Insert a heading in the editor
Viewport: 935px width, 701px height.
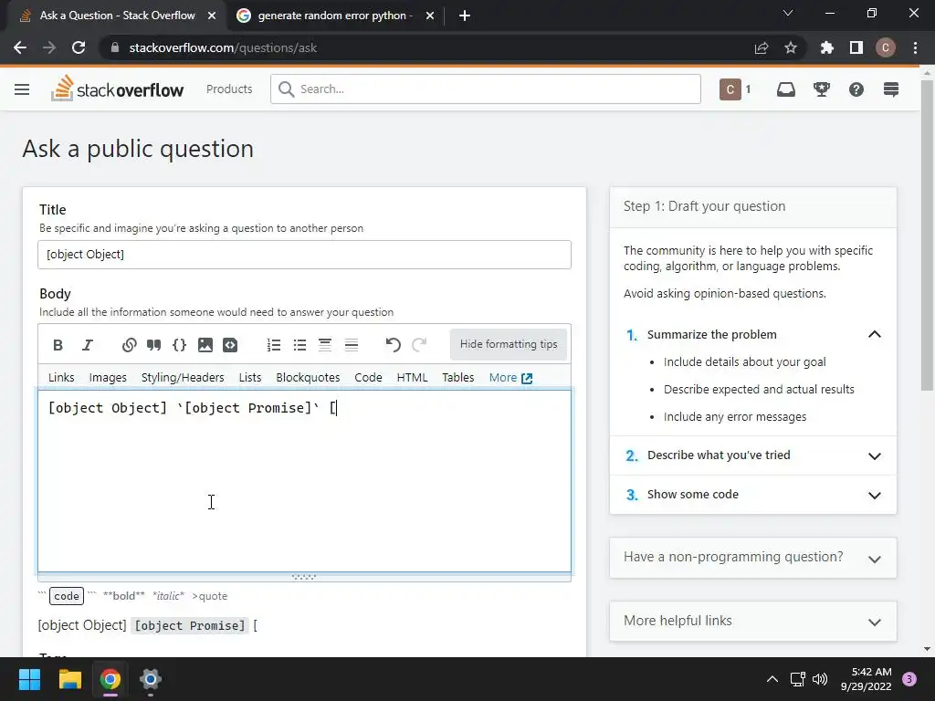(325, 344)
